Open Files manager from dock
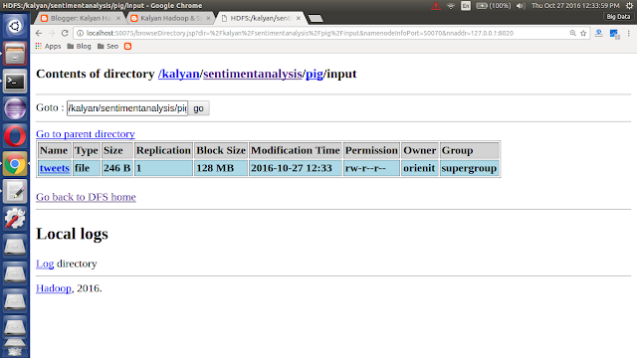637x358 pixels. click(x=15, y=54)
